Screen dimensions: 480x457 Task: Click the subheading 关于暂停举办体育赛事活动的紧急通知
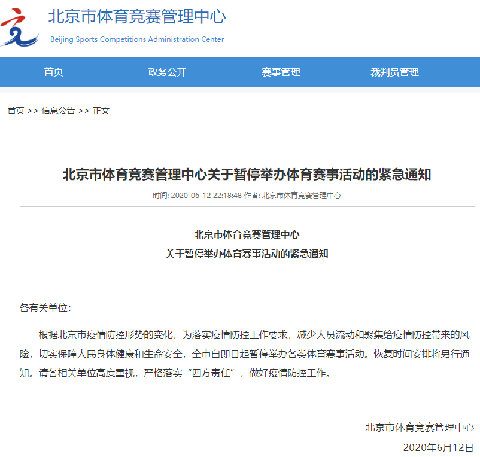pos(247,254)
